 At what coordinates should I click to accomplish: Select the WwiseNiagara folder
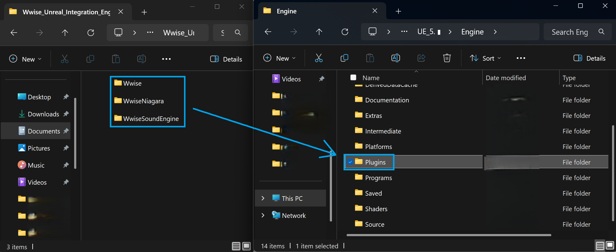[x=139, y=101]
